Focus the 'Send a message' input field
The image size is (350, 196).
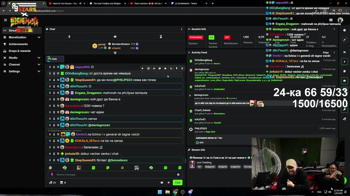[115, 175]
